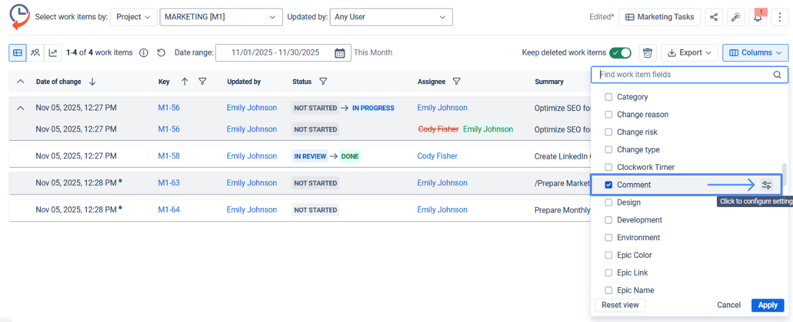The height and width of the screenshot is (322, 793).
Task: Click the refresh work items icon
Action: point(161,53)
